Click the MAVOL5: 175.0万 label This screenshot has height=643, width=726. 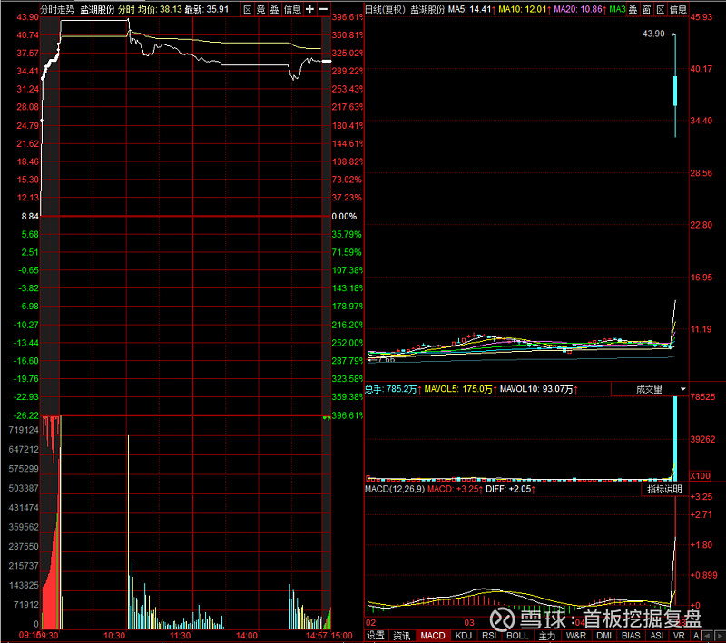coord(460,389)
